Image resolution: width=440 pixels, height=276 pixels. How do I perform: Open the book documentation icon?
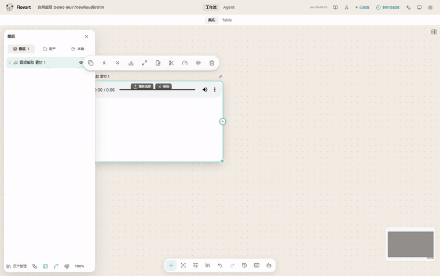335,8
